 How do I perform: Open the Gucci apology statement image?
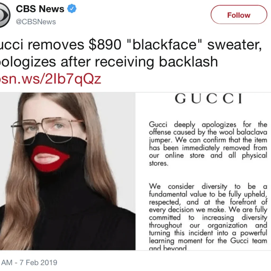click(203, 171)
